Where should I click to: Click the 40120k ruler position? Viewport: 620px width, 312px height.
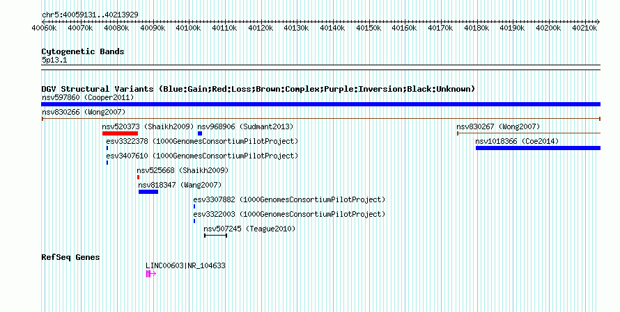coord(261,28)
